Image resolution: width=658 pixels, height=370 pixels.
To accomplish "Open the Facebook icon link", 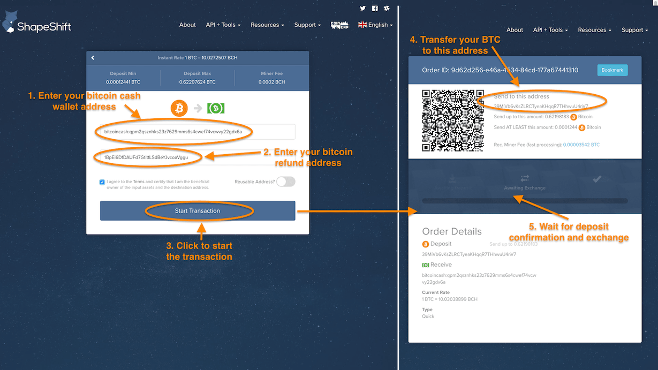I will point(375,9).
